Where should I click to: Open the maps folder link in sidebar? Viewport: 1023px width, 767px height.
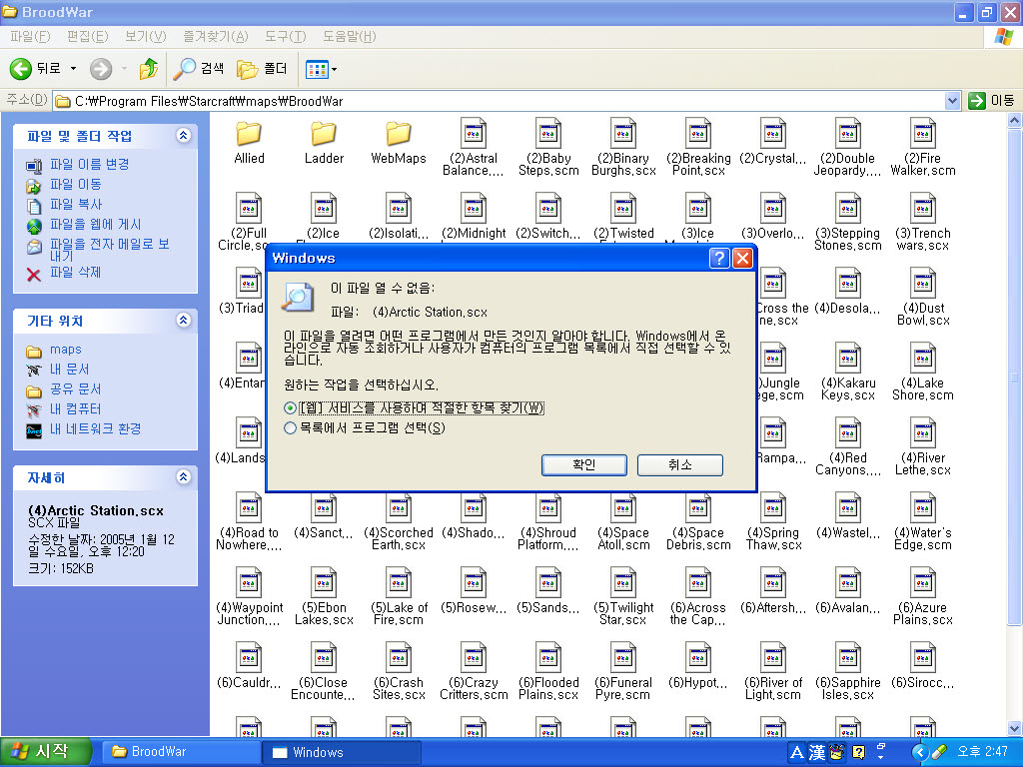[x=66, y=350]
